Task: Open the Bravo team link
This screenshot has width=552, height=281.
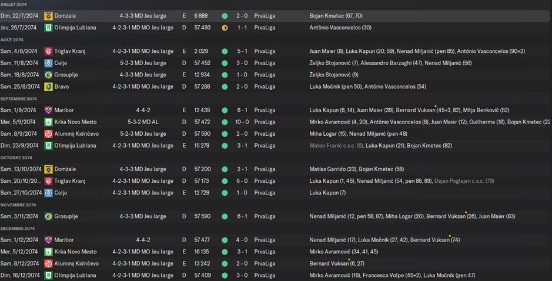Action: click(x=62, y=86)
